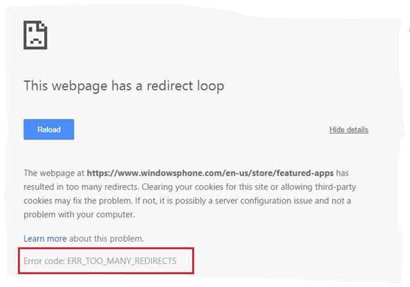Image resolution: width=410 pixels, height=287 pixels.
Task: Click the blue Reload button
Action: point(49,129)
